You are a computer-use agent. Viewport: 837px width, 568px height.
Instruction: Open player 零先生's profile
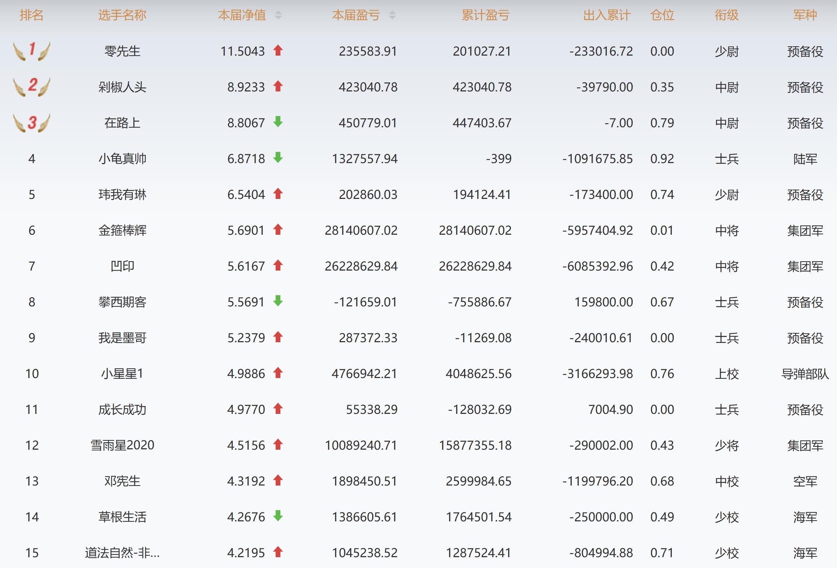point(122,51)
